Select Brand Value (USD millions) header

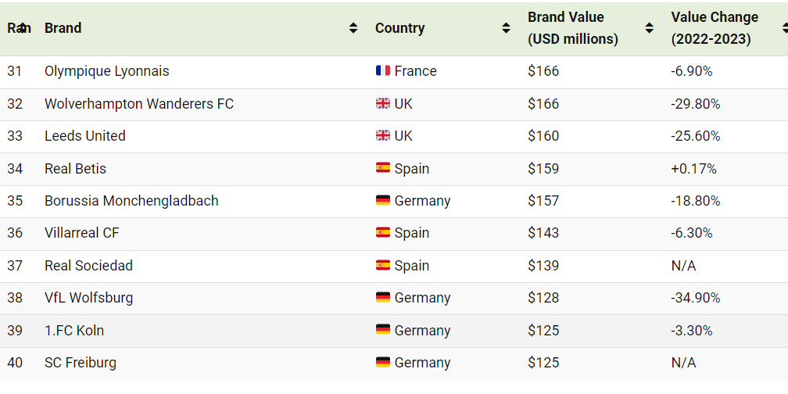(573, 28)
